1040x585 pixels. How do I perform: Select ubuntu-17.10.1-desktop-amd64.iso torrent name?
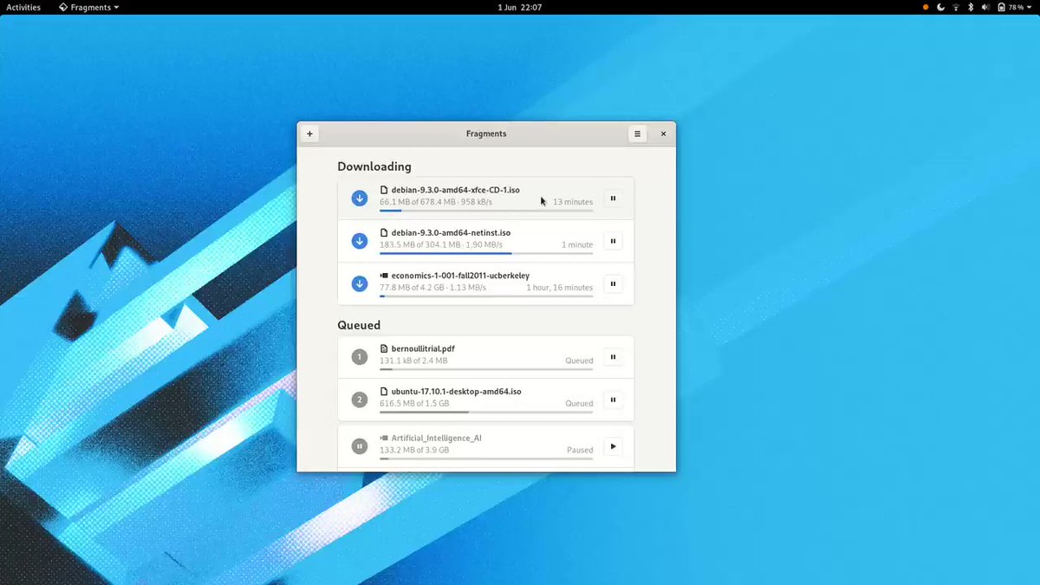457,392
